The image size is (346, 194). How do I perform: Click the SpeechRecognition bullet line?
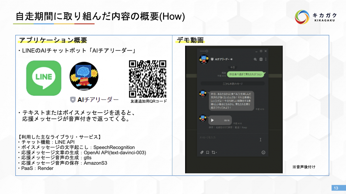[76, 147]
